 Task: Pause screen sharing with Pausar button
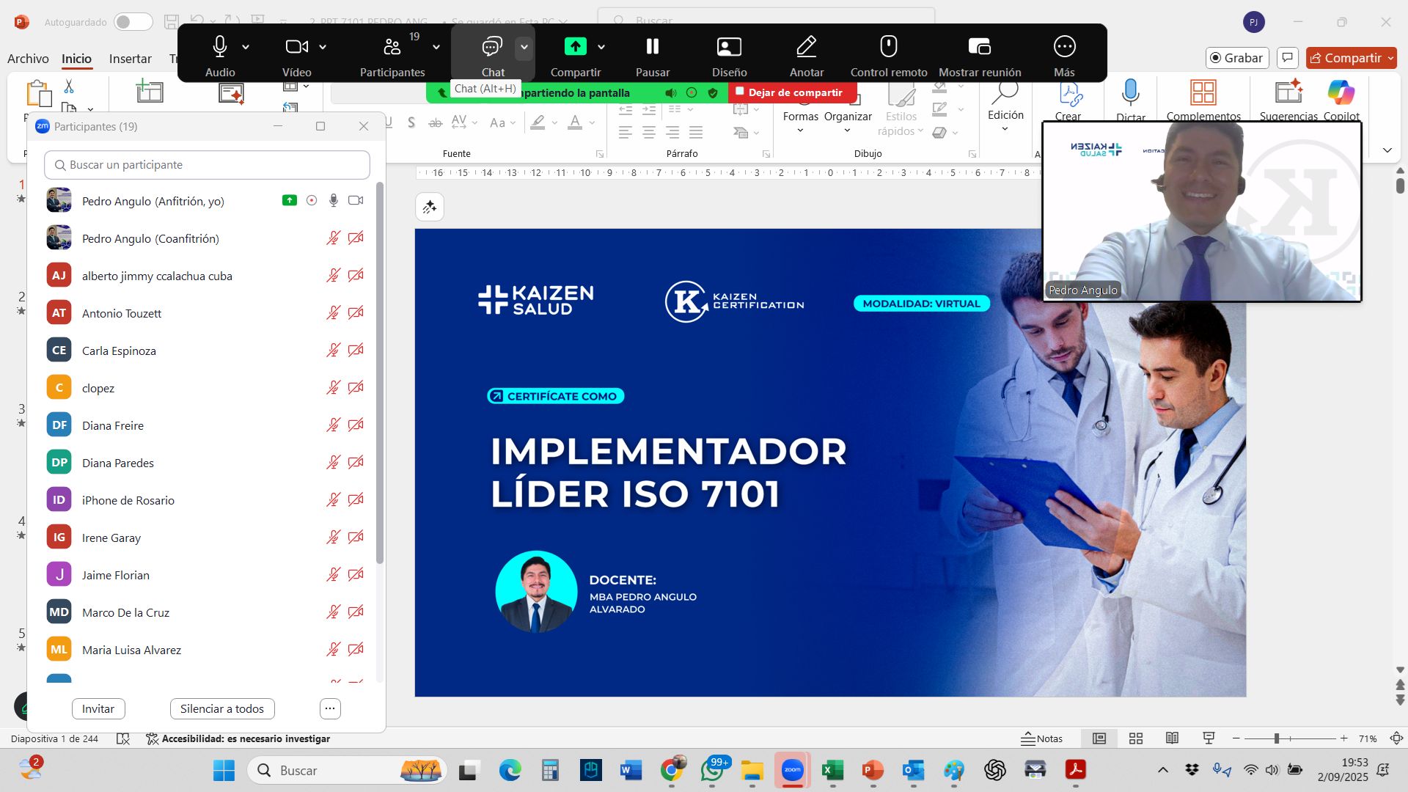652,47
